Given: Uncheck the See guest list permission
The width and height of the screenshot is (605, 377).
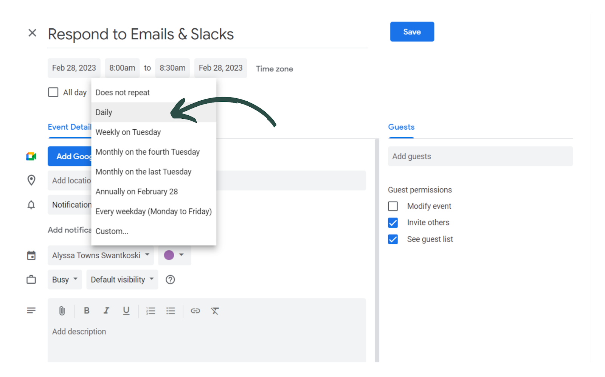Looking at the screenshot, I should pos(393,239).
